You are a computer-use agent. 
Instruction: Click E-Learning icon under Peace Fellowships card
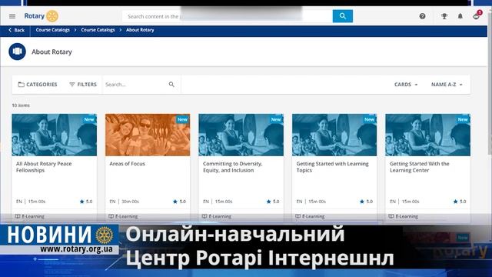click(x=18, y=216)
